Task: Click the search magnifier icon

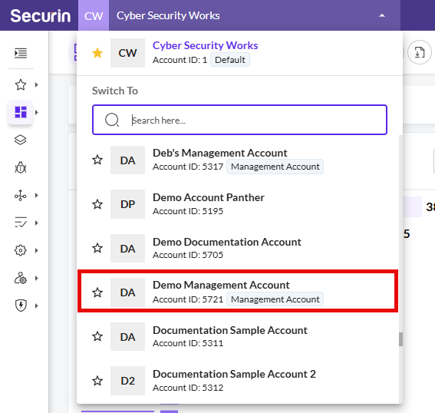Action: click(x=112, y=121)
